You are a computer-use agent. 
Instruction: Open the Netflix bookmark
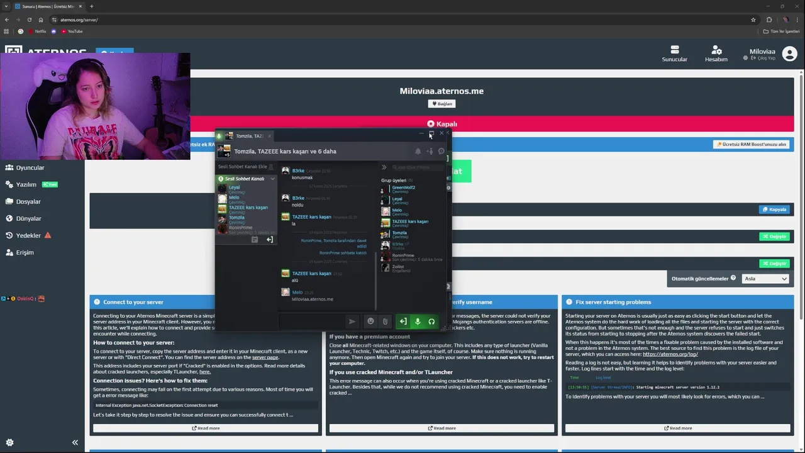pyautogui.click(x=37, y=31)
